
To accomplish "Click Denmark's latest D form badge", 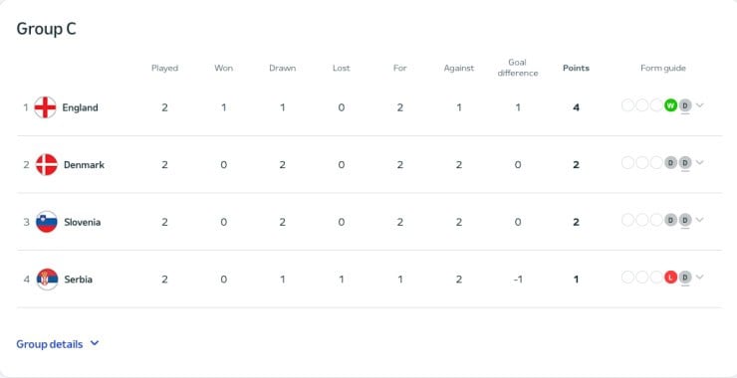I will [x=685, y=163].
